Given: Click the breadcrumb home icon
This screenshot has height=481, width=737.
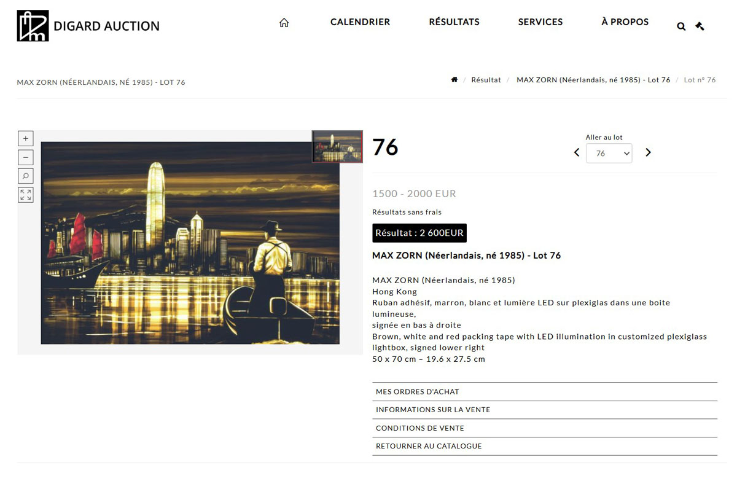Looking at the screenshot, I should (454, 80).
